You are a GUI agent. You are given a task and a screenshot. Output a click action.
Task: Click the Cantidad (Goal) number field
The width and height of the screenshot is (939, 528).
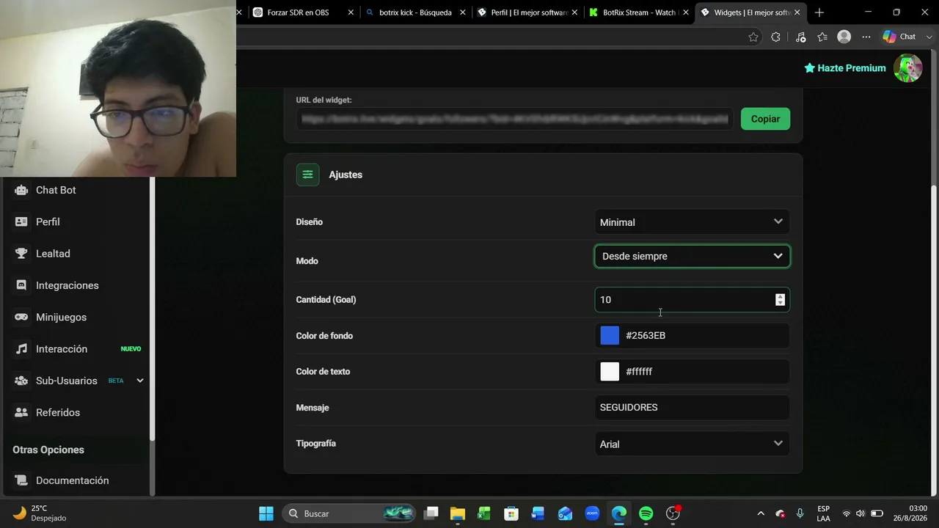(692, 299)
